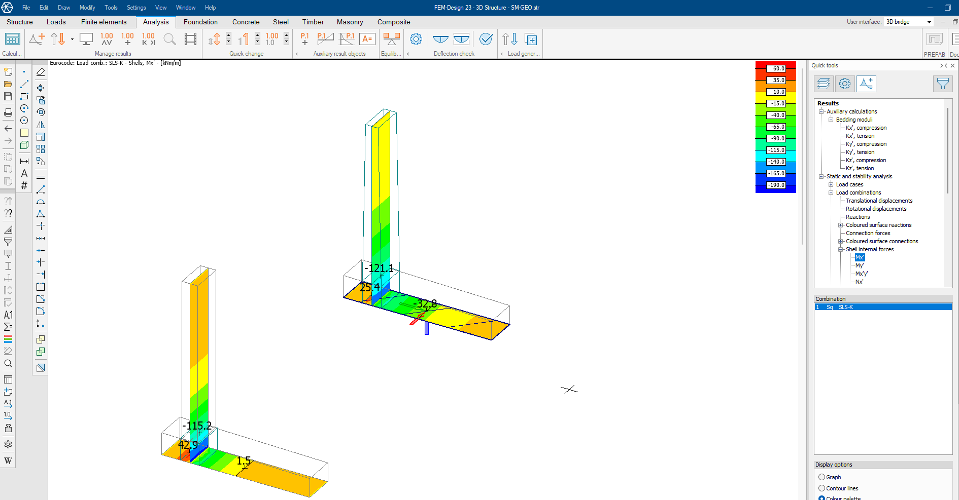959x500 pixels.
Task: Click the zoom magnifier in left toolbar
Action: point(8,364)
